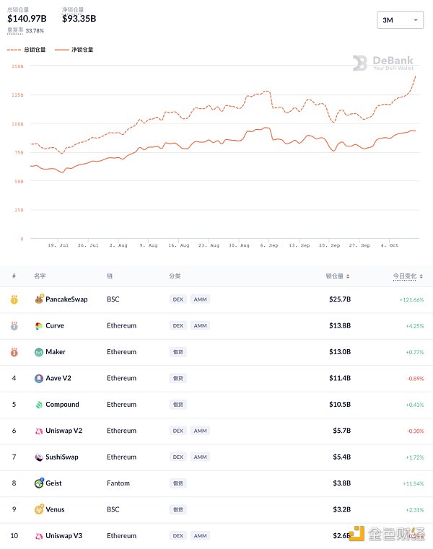Open the Uniswap V2 protocol link

(x=64, y=431)
